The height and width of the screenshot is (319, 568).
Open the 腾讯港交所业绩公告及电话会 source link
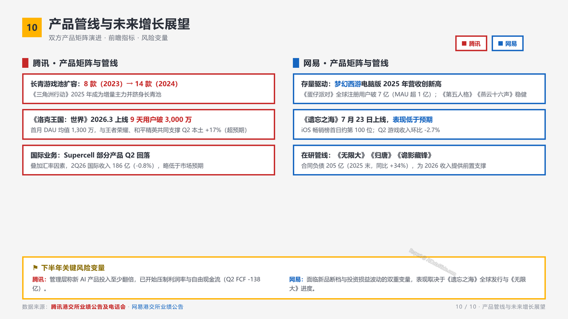(x=88, y=307)
